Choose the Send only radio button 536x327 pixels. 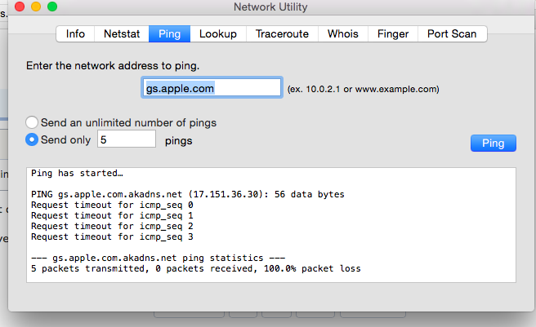(32, 139)
